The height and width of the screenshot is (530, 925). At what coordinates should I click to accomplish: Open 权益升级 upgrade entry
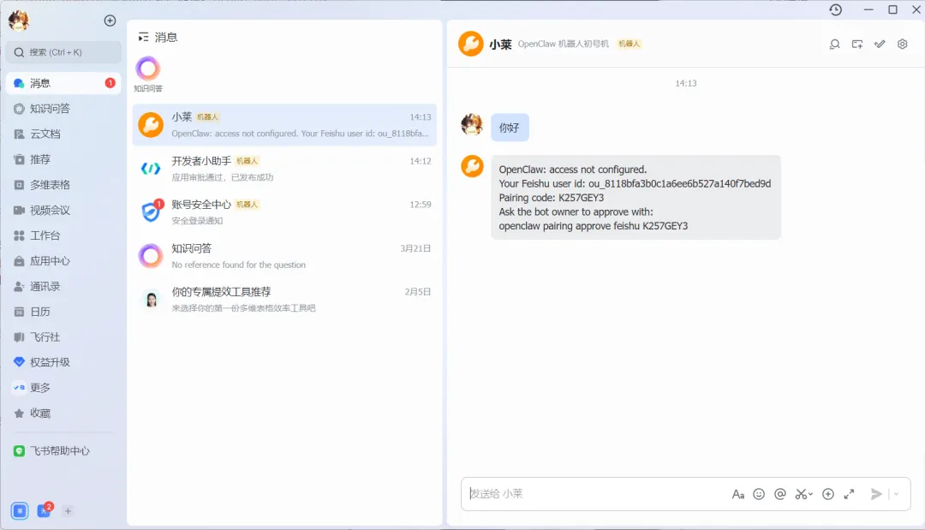(63, 362)
